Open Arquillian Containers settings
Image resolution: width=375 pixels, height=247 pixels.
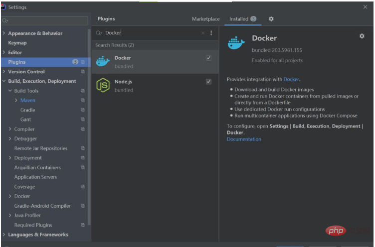(x=37, y=167)
